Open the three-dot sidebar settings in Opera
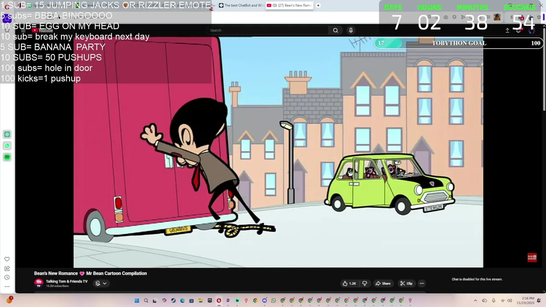Viewport: 546px width, 307px height. tap(7, 287)
